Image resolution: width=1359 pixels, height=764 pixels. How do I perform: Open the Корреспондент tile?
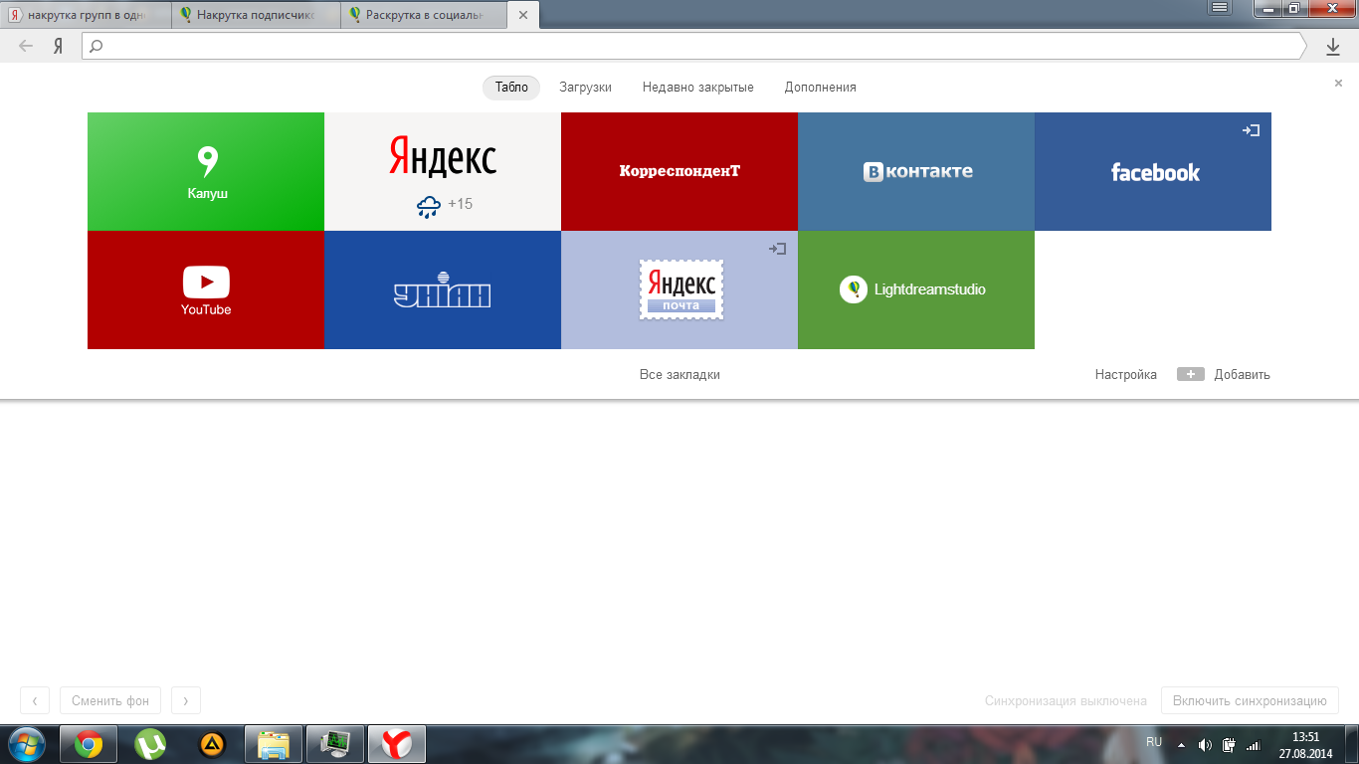tap(679, 171)
